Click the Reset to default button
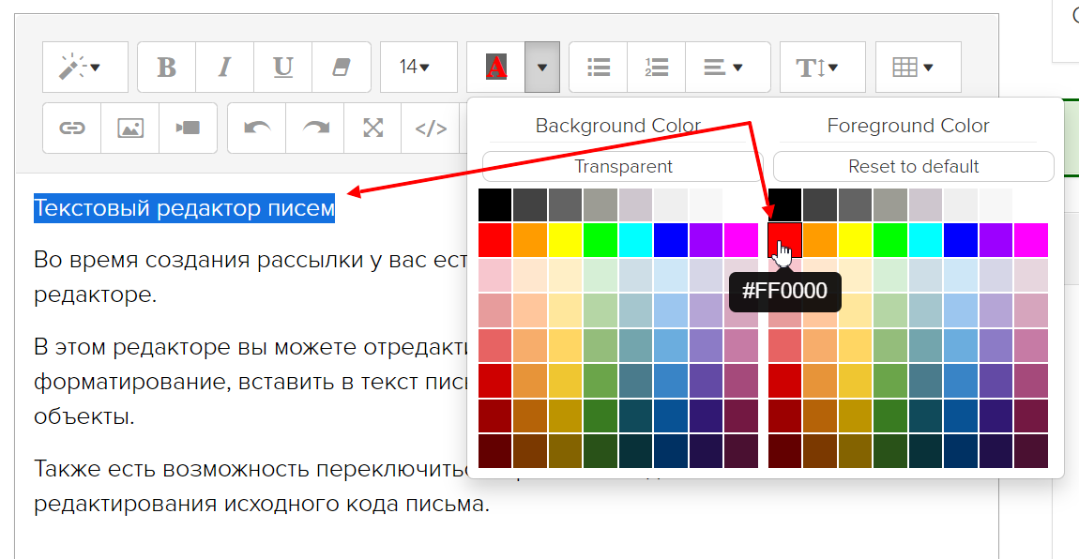Screen dimensions: 1079x559 tap(913, 167)
